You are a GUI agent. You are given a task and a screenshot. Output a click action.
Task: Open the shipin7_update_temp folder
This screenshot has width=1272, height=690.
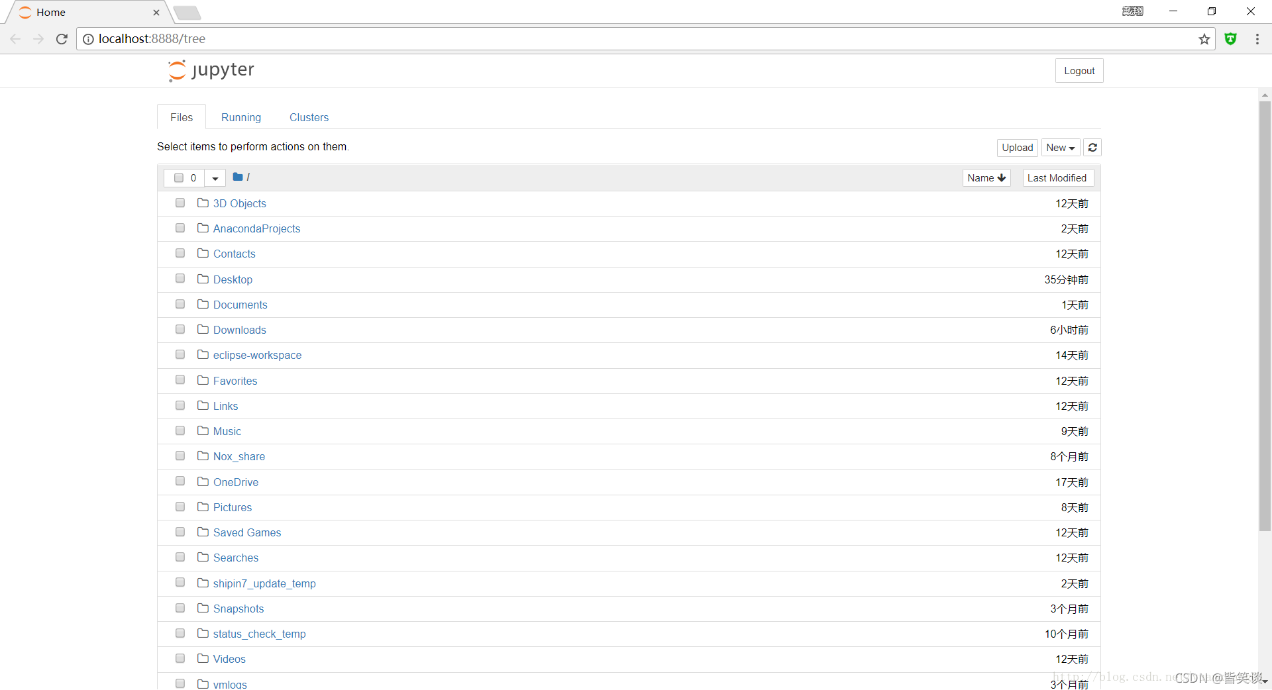point(264,583)
